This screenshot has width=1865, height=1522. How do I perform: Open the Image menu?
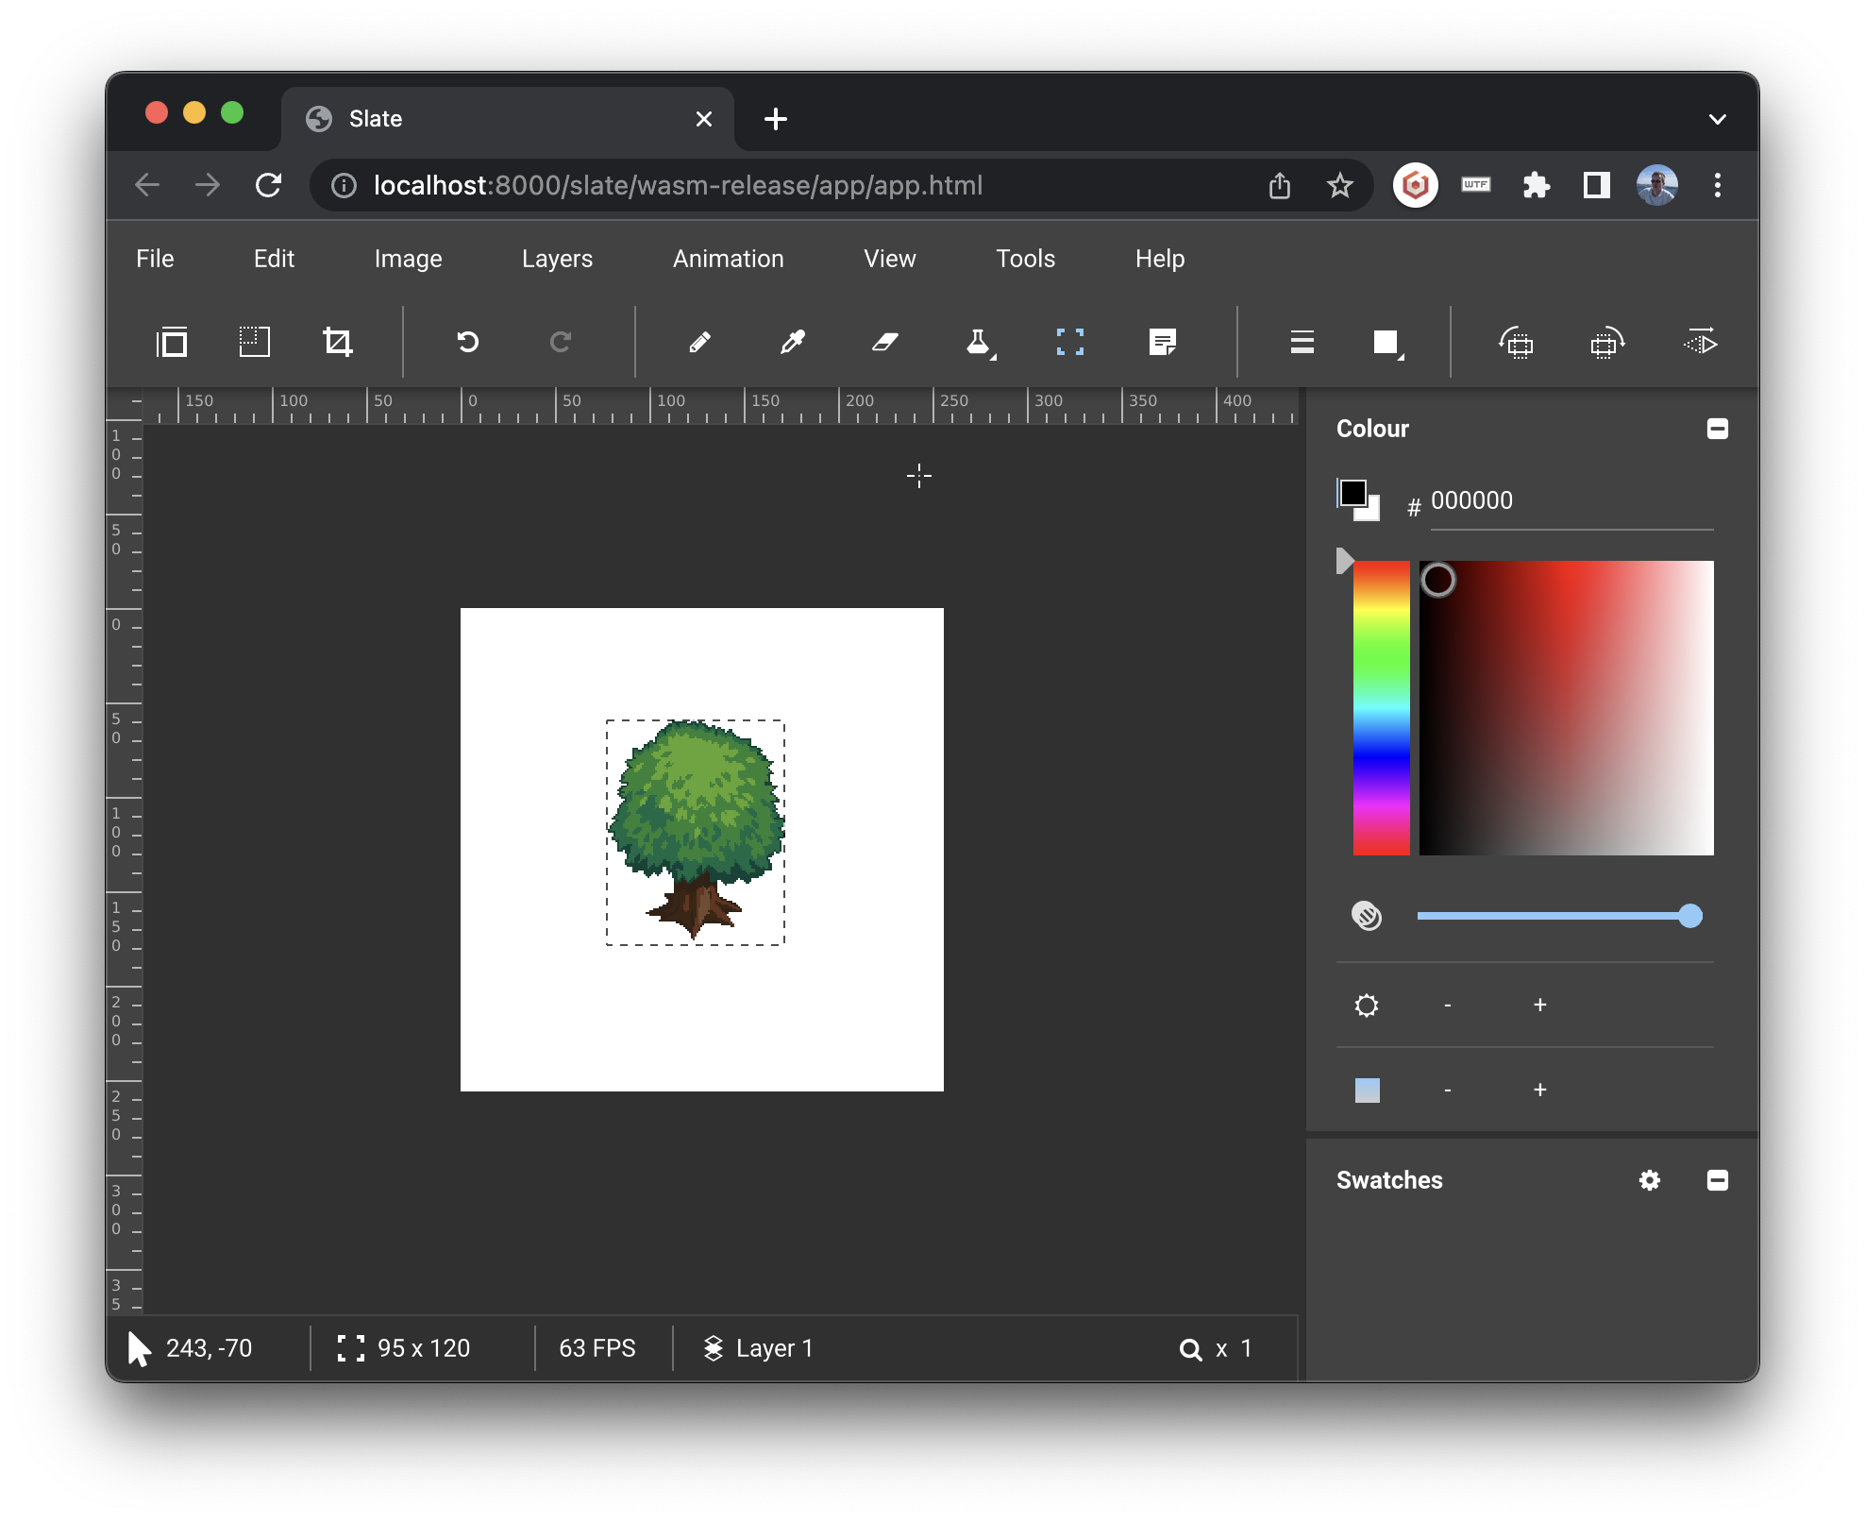(x=407, y=259)
